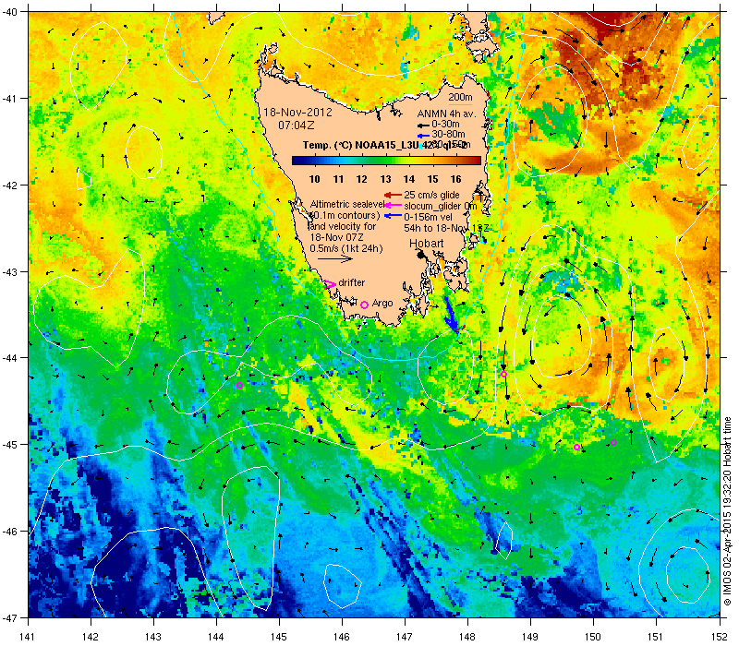Image resolution: width=739 pixels, height=646 pixels.
Task: Click the '54h to 18-Nov 13Z' text
Action: click(x=446, y=228)
